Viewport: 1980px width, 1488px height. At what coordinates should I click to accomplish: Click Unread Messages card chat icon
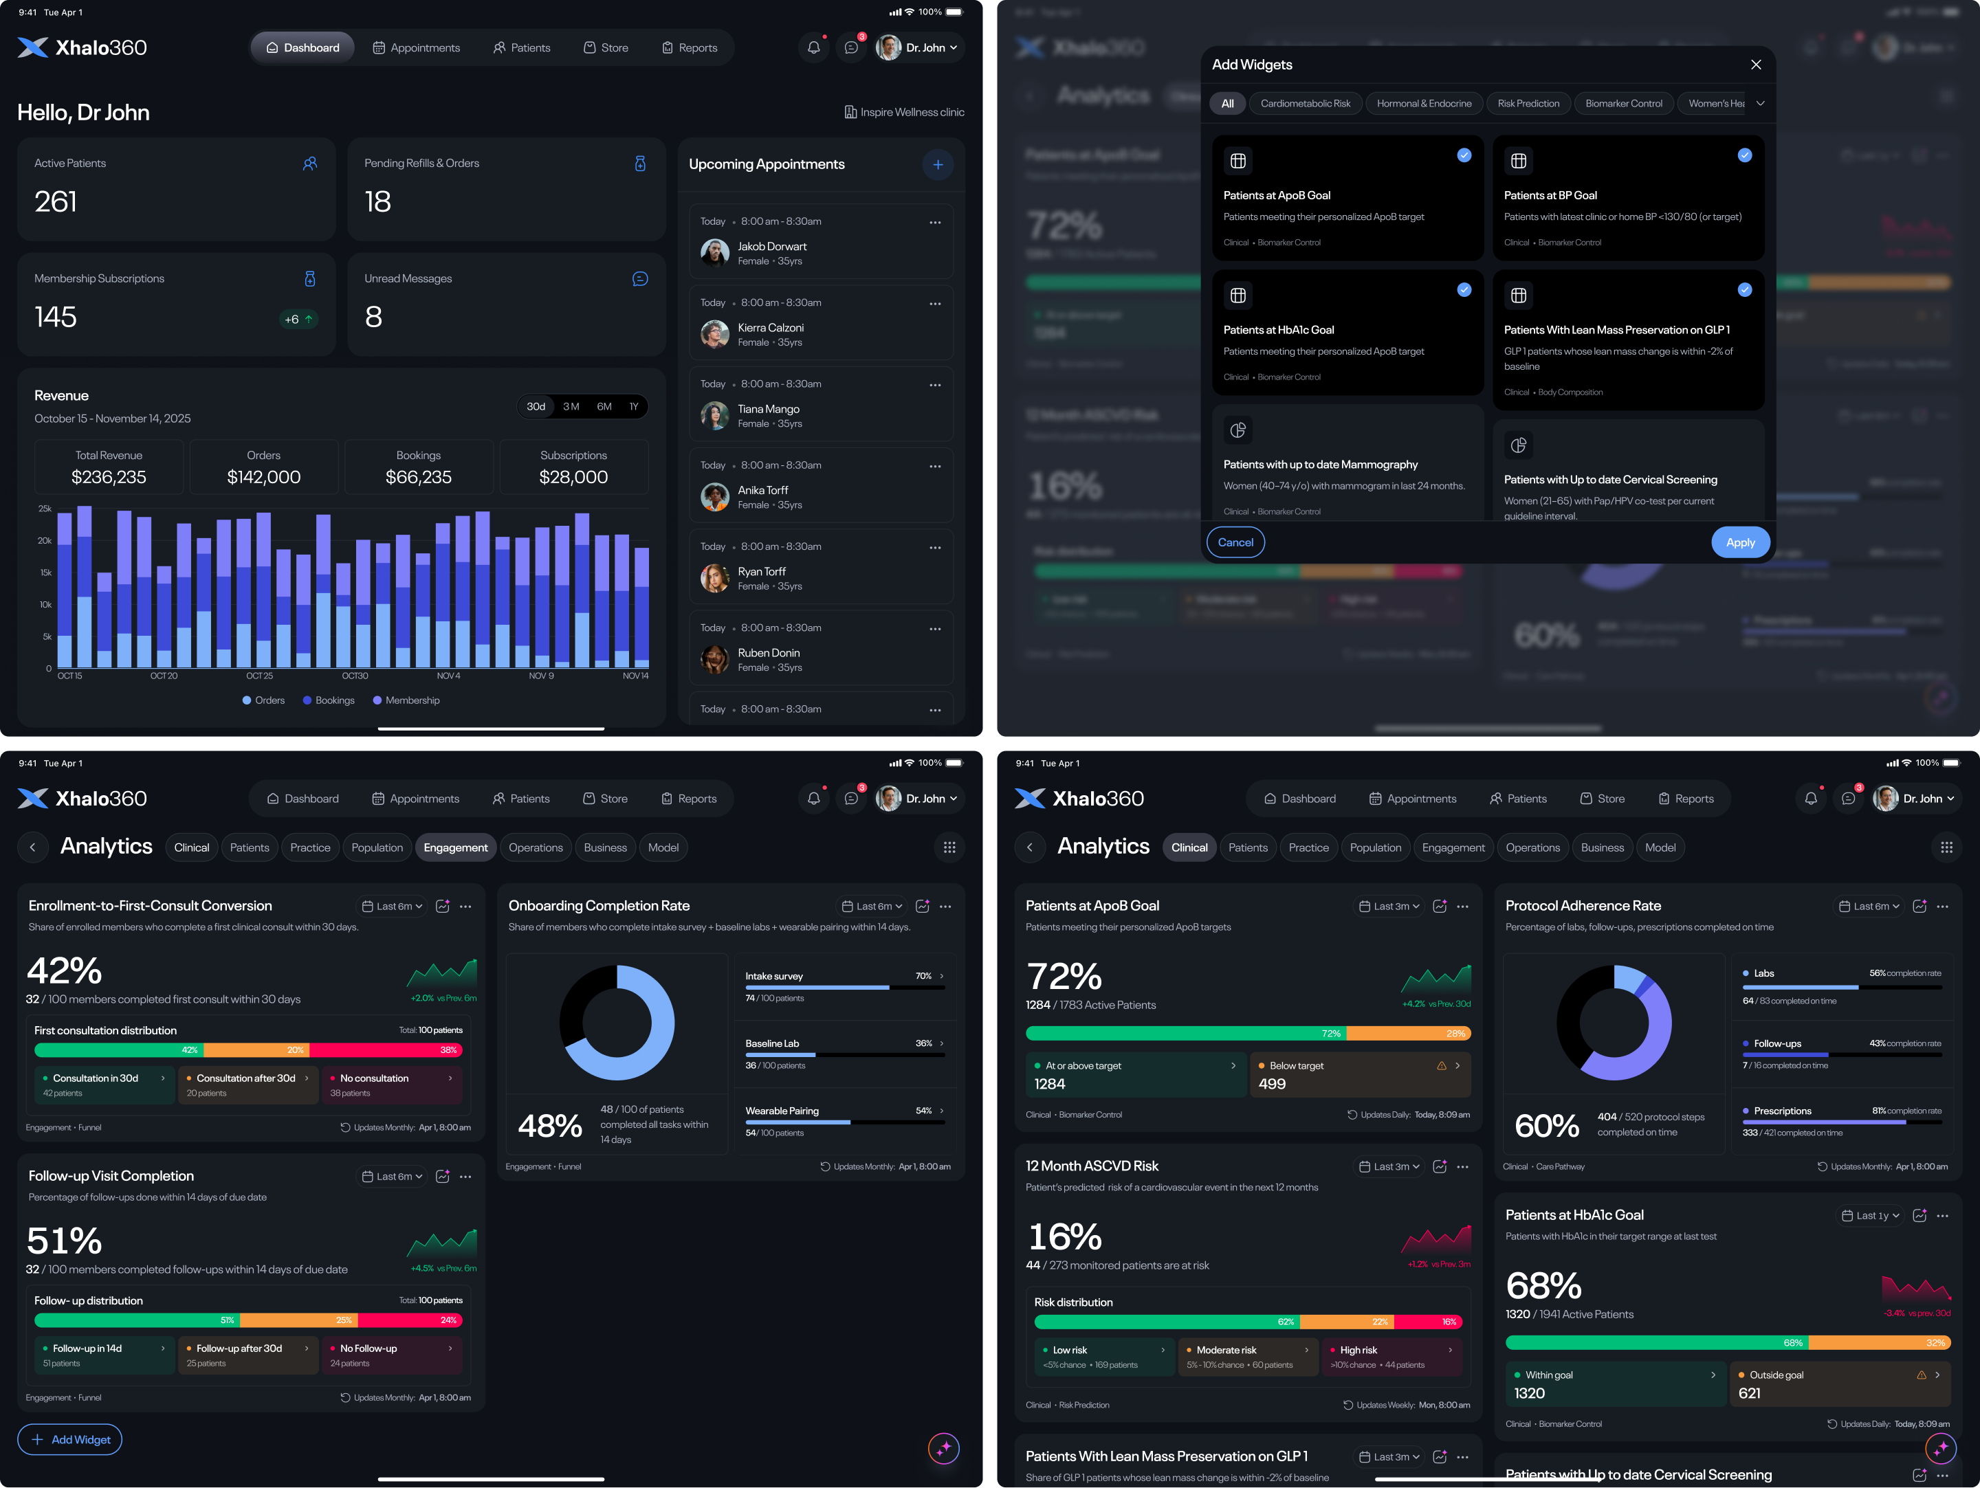click(640, 279)
